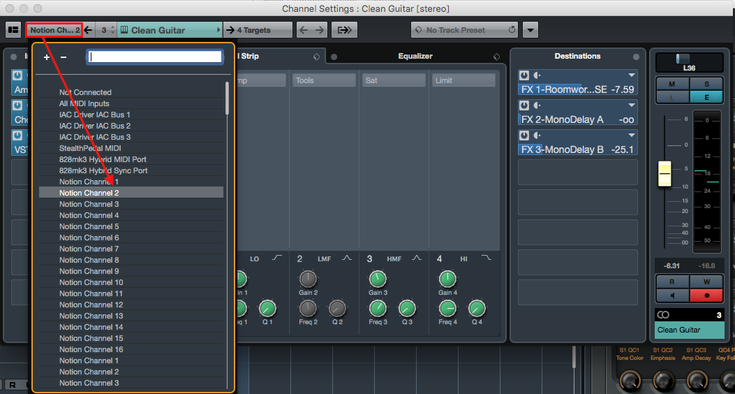The height and width of the screenshot is (394, 735).
Task: Select 828mk3 Hybrid Sync Port
Action: click(131, 170)
